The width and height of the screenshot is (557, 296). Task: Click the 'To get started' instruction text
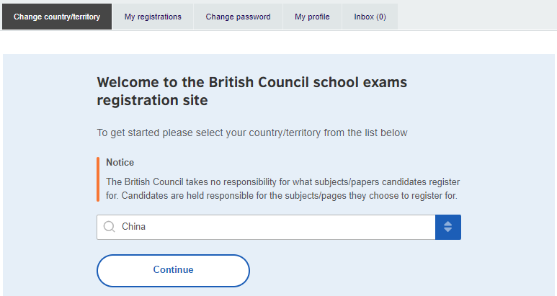point(252,133)
